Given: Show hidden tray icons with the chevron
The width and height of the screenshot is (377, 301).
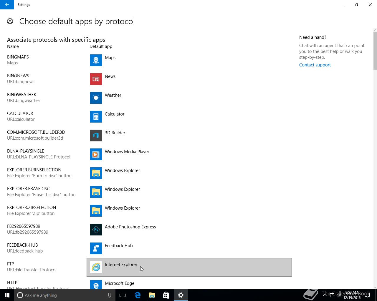Looking at the screenshot, I should coord(325,295).
